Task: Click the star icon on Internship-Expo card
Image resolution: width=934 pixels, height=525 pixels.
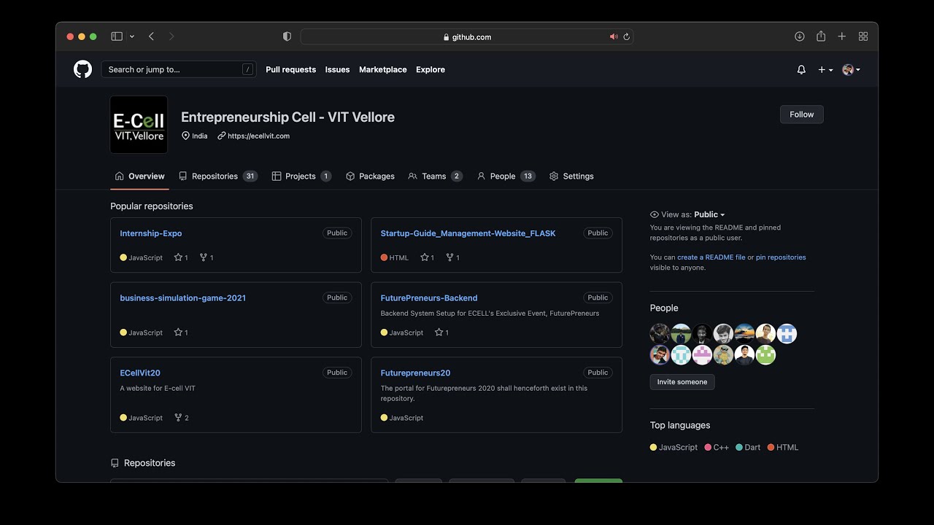Action: click(x=178, y=257)
